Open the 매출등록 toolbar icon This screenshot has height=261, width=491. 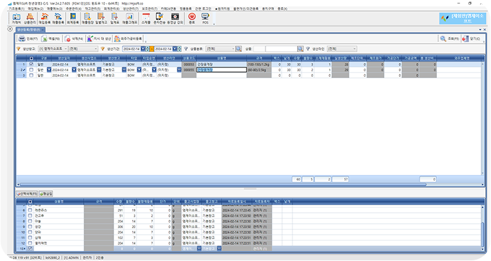click(x=58, y=19)
